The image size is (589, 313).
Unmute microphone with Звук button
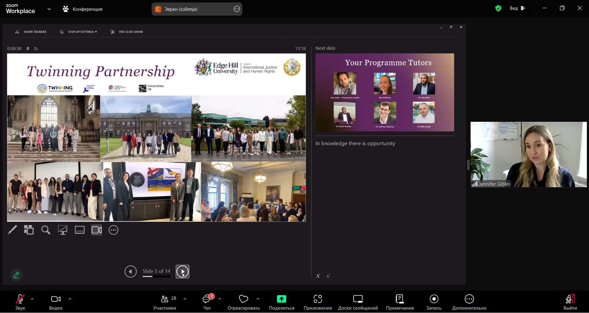(20, 302)
